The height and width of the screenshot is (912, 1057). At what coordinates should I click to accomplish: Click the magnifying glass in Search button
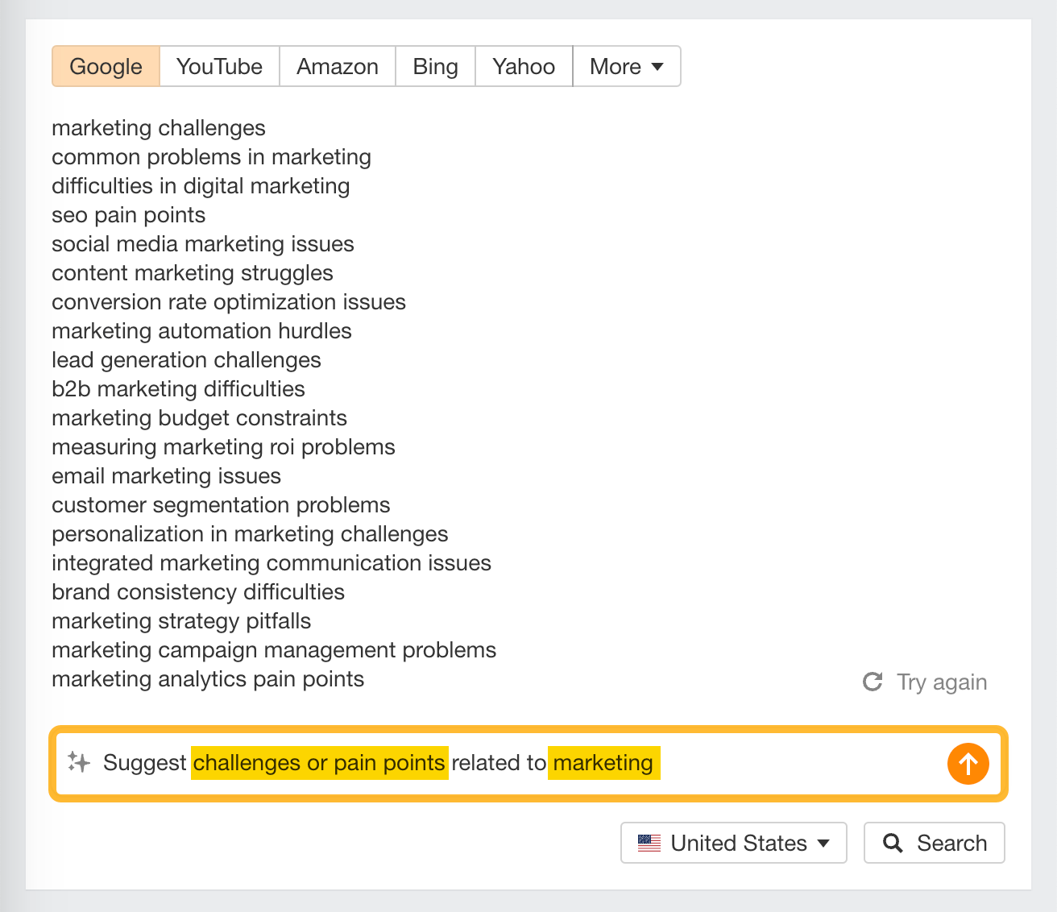tap(893, 843)
